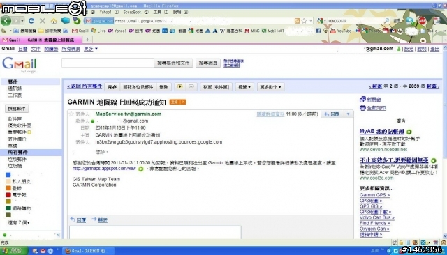The height and width of the screenshot is (255, 447).
Task: Open the search engine selector dropdown
Action: click(x=321, y=21)
